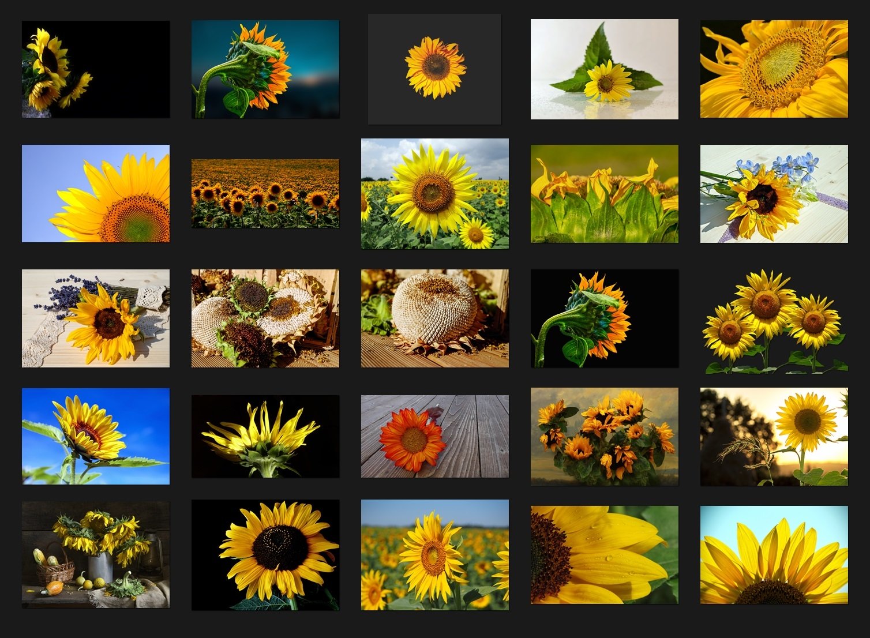
Task: Select the drooping sunflower against blue dusk sky
Action: point(265,69)
